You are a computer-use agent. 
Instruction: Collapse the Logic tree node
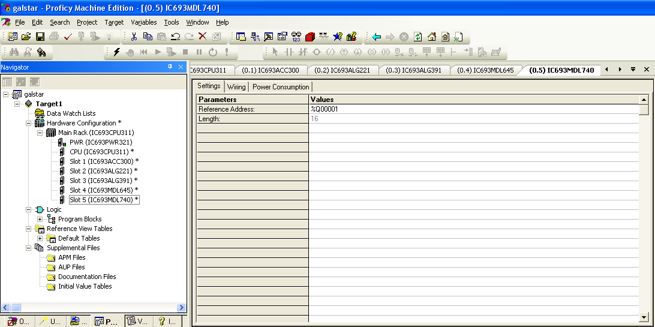coord(28,209)
